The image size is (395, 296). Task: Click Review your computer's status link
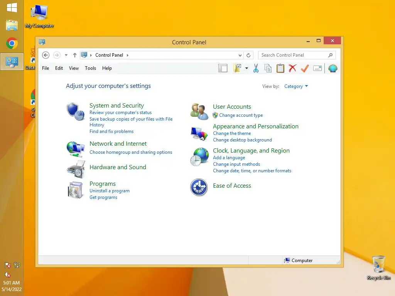(120, 113)
